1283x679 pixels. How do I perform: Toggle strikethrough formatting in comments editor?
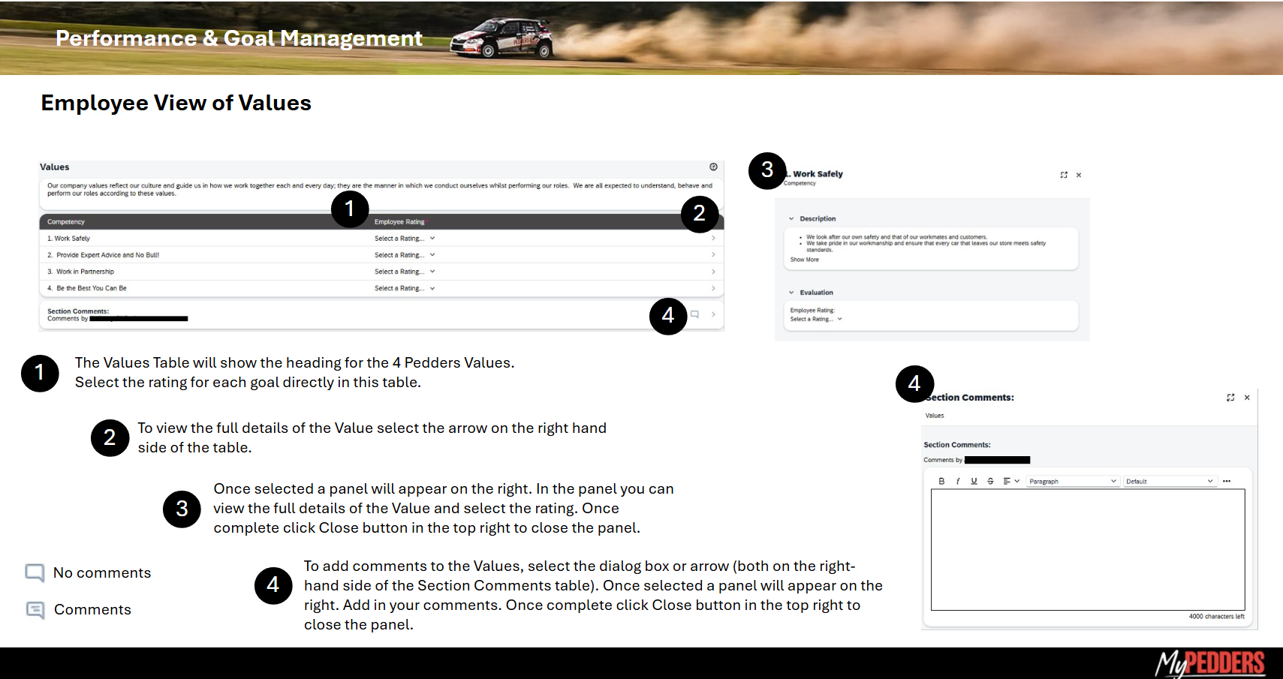[x=990, y=481]
